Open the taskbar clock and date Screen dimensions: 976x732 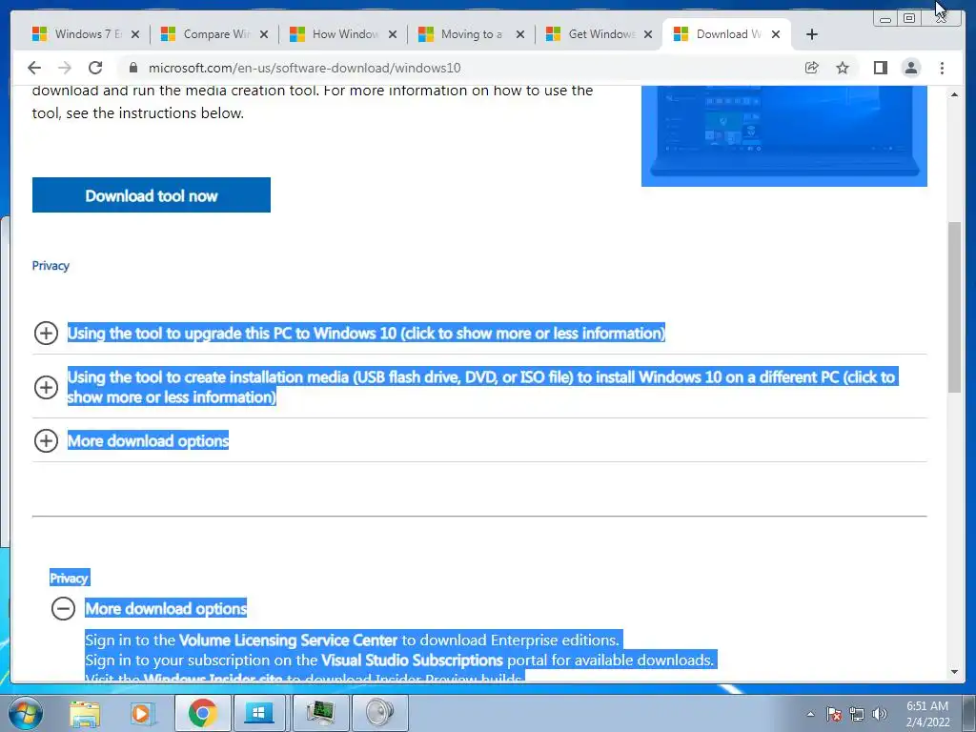927,714
